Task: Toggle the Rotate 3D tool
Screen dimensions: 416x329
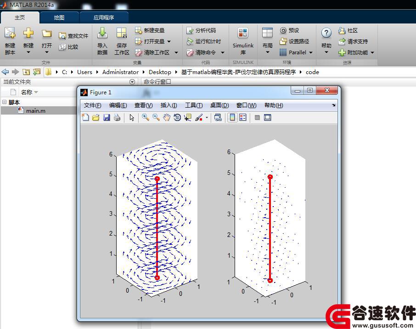Action: [x=177, y=117]
